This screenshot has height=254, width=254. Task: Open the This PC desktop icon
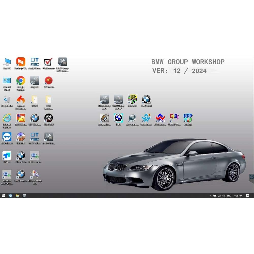(x=7, y=64)
